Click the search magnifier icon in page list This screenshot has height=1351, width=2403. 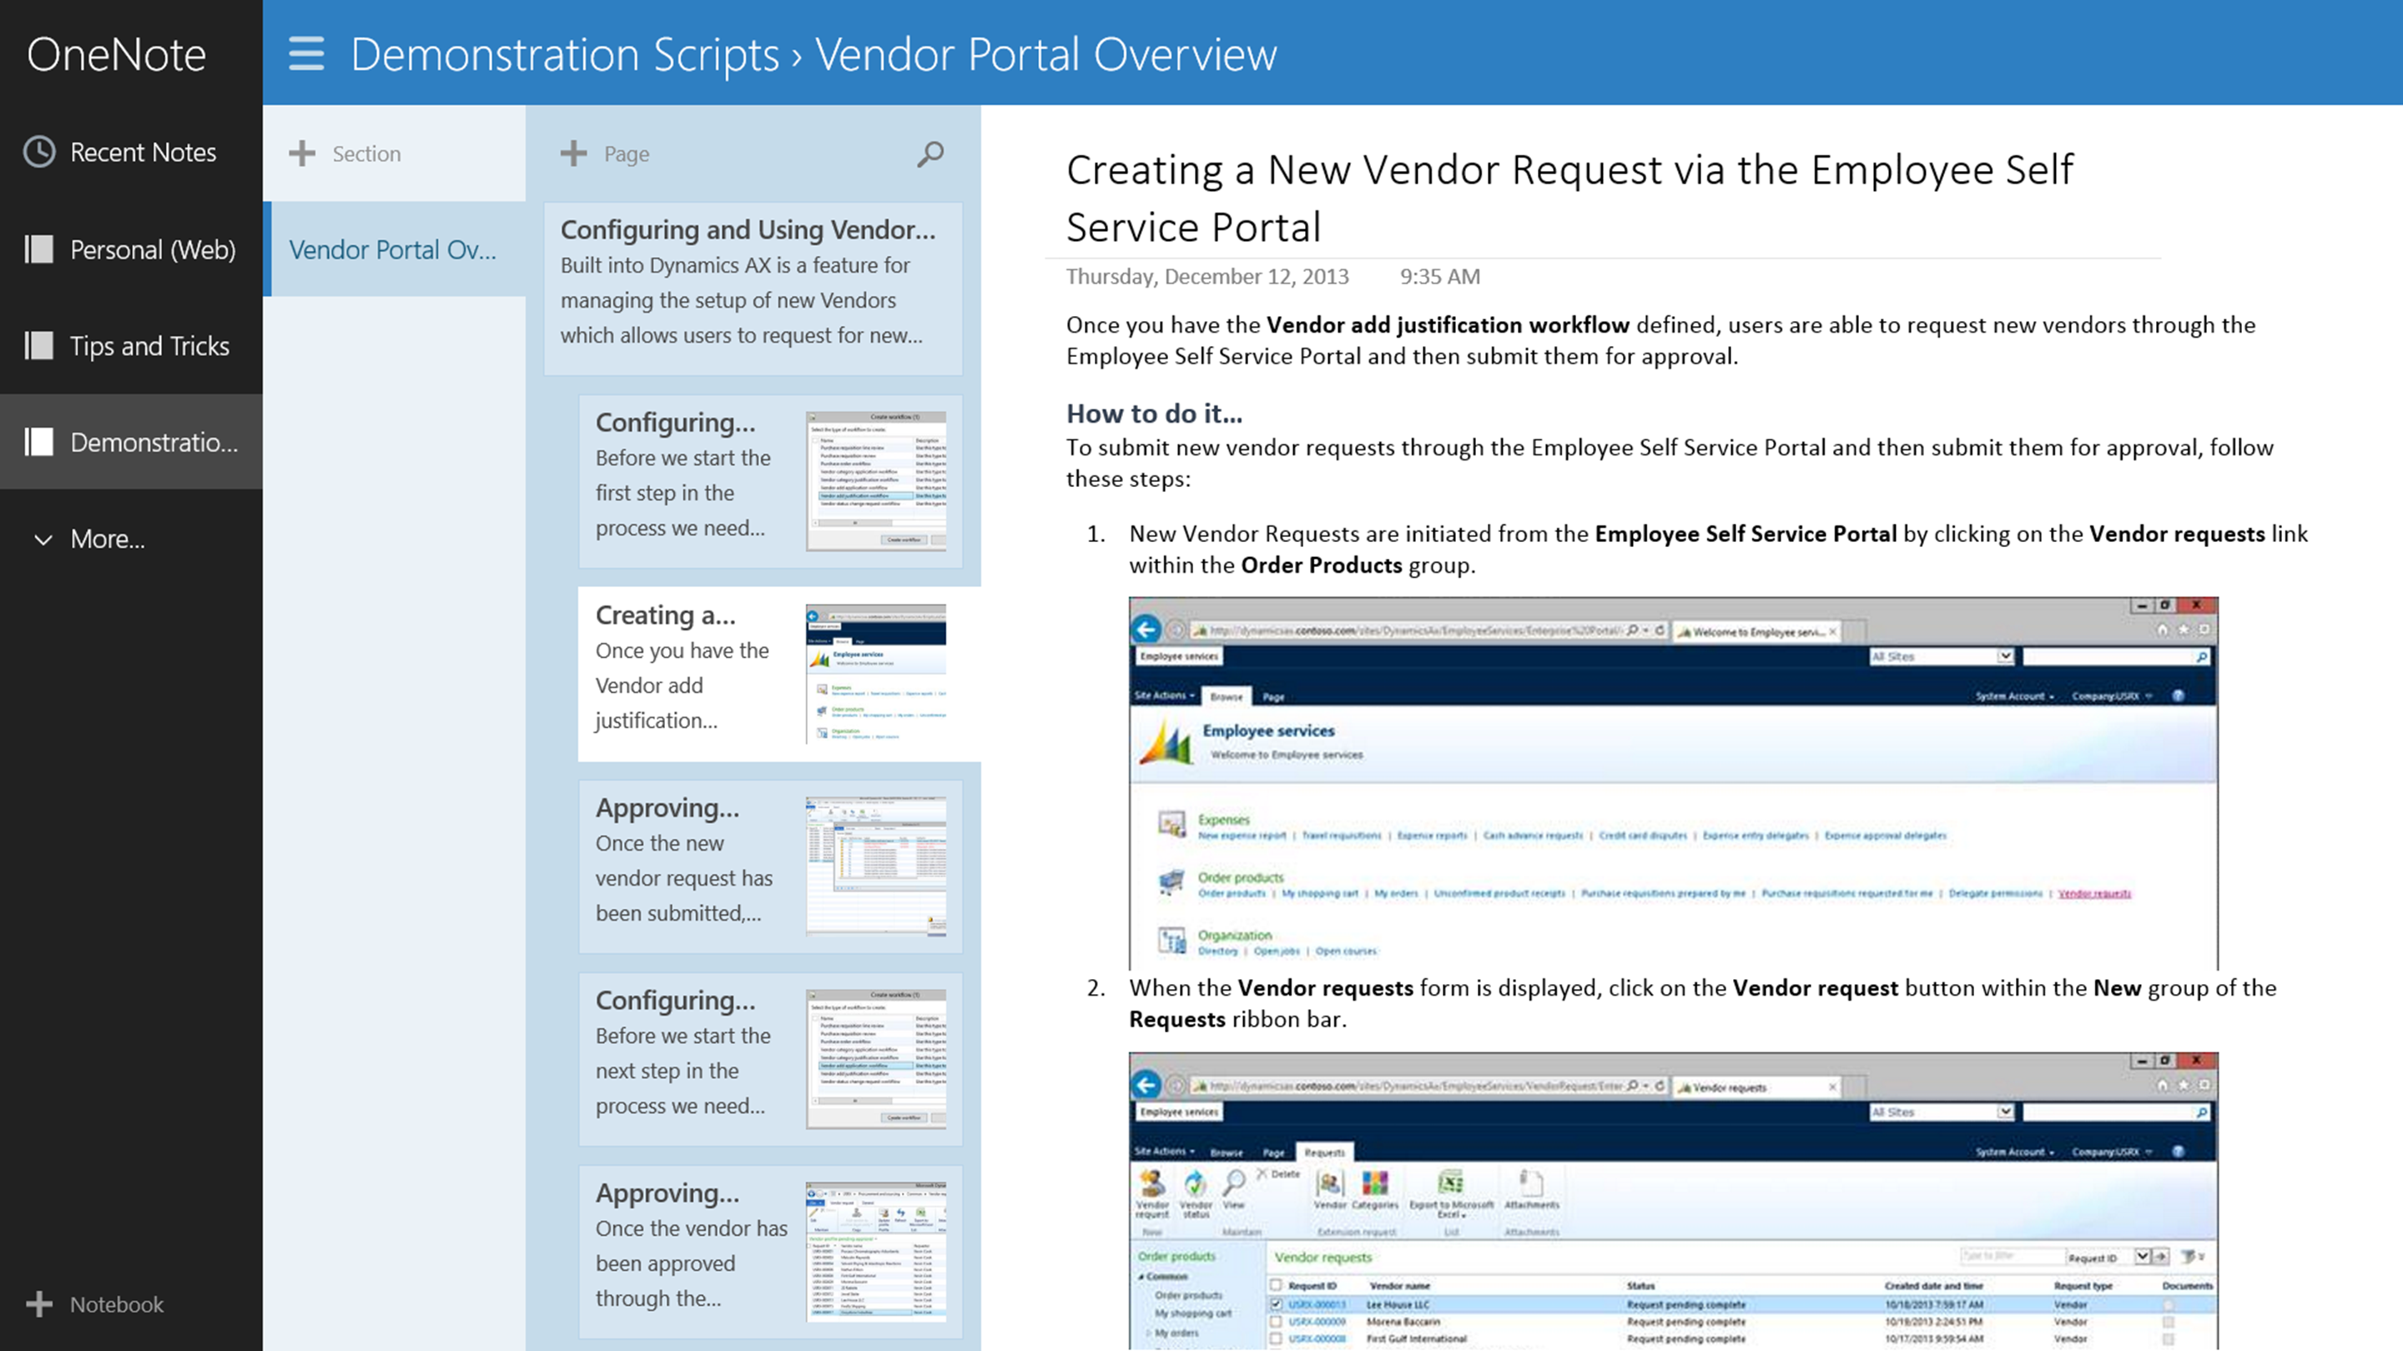click(x=930, y=153)
